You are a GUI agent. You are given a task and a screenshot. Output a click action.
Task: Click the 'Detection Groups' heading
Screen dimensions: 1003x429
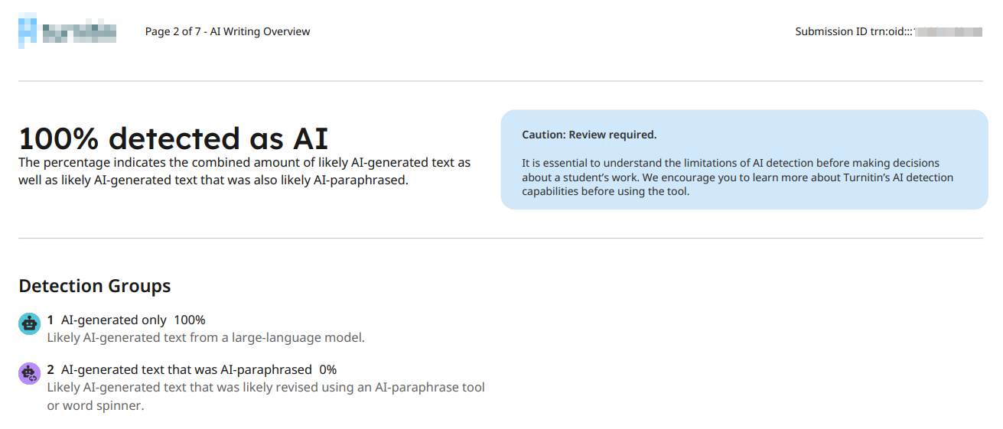click(x=95, y=286)
